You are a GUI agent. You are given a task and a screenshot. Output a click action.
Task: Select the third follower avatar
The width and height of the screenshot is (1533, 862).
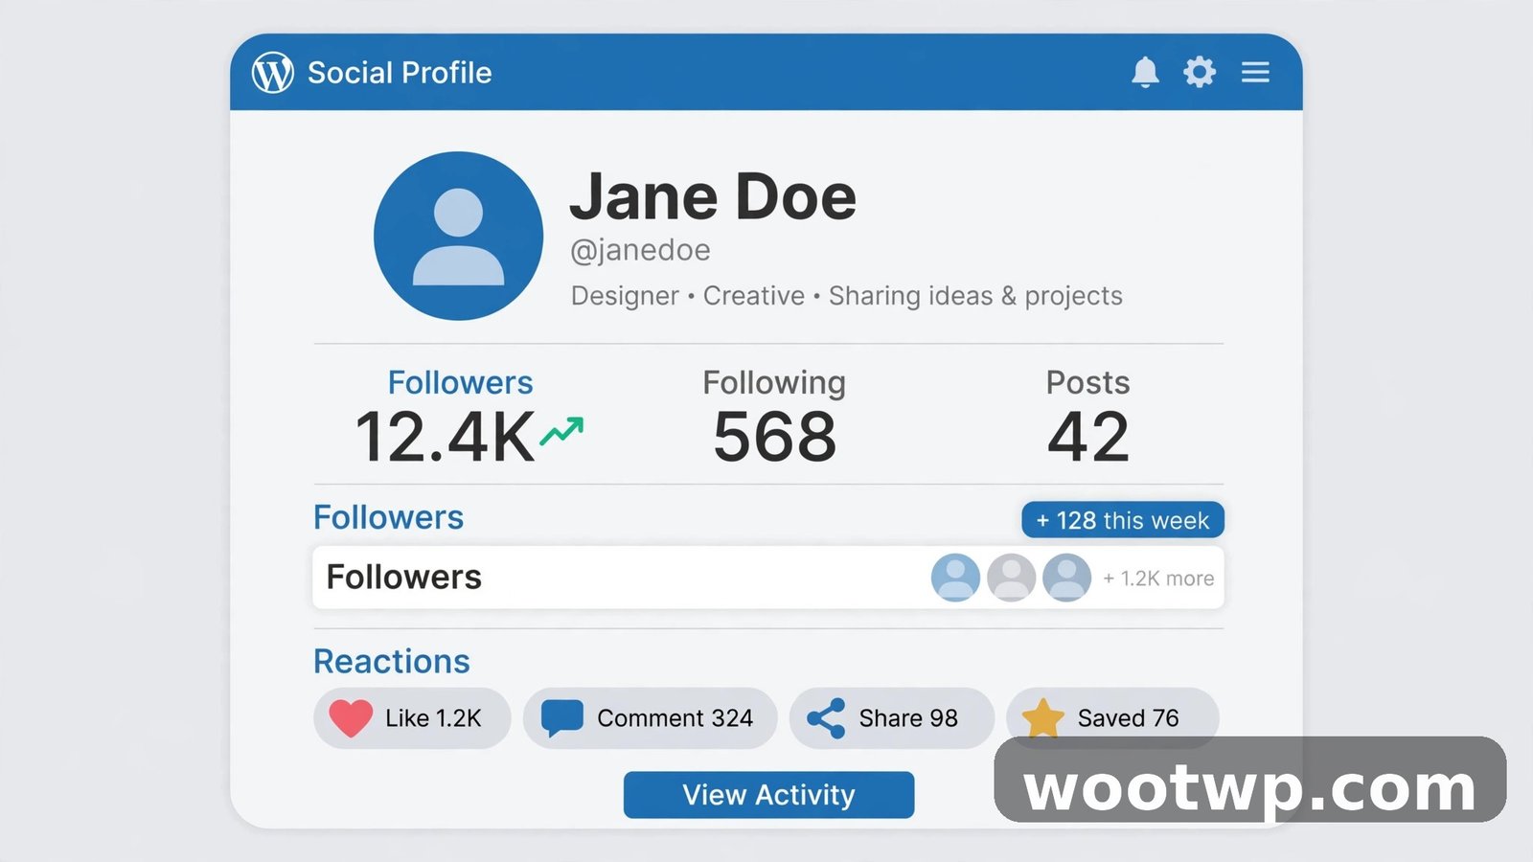(1066, 578)
